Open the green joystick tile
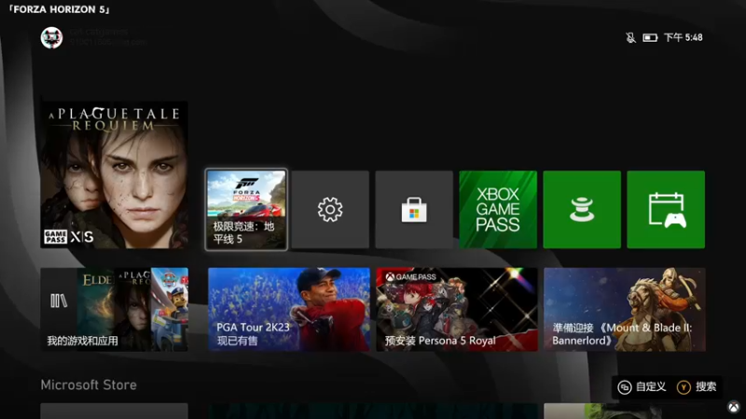Screen dimensions: 746x419 click(582, 209)
